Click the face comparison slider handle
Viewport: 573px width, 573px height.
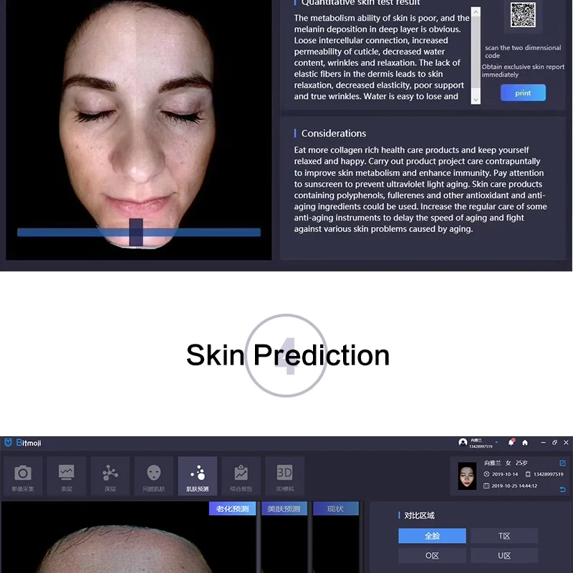point(136,232)
